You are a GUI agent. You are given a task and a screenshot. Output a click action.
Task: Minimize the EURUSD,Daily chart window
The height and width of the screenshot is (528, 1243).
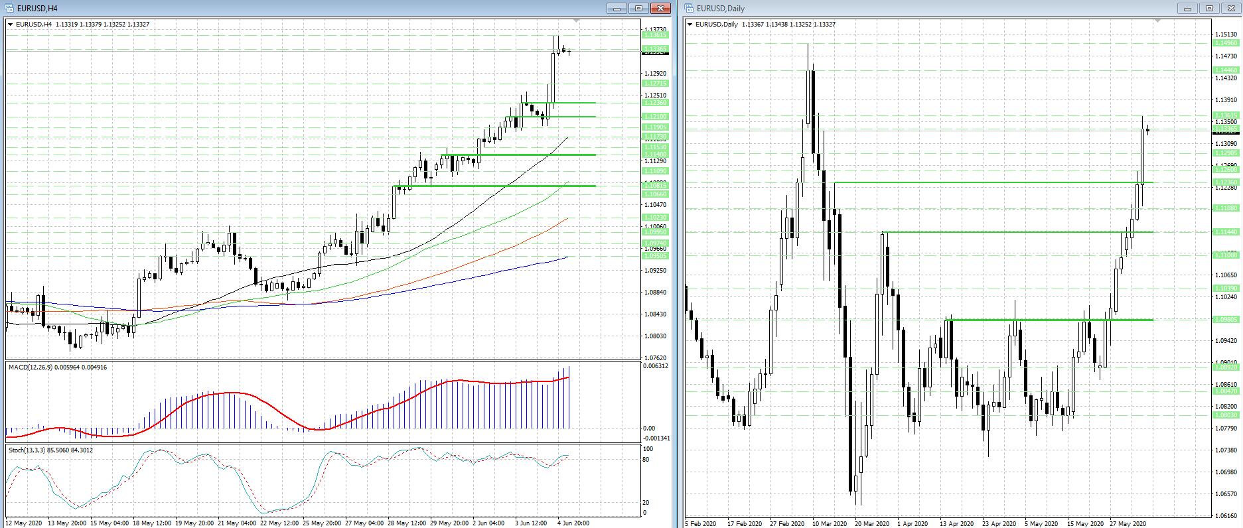click(x=1187, y=9)
